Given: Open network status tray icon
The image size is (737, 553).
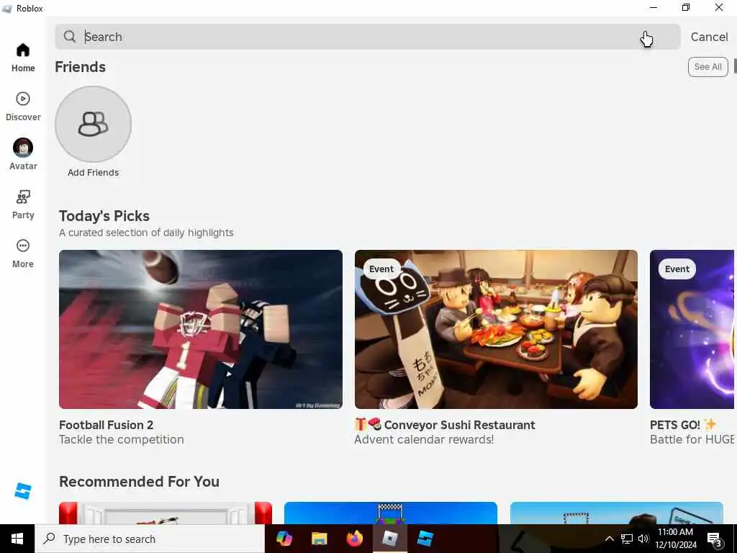Looking at the screenshot, I should (627, 539).
